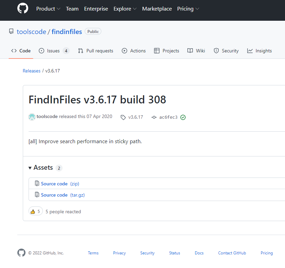Viewport: 285px width, 268px height.
Task: Click the Projects table icon
Action: coord(157,51)
